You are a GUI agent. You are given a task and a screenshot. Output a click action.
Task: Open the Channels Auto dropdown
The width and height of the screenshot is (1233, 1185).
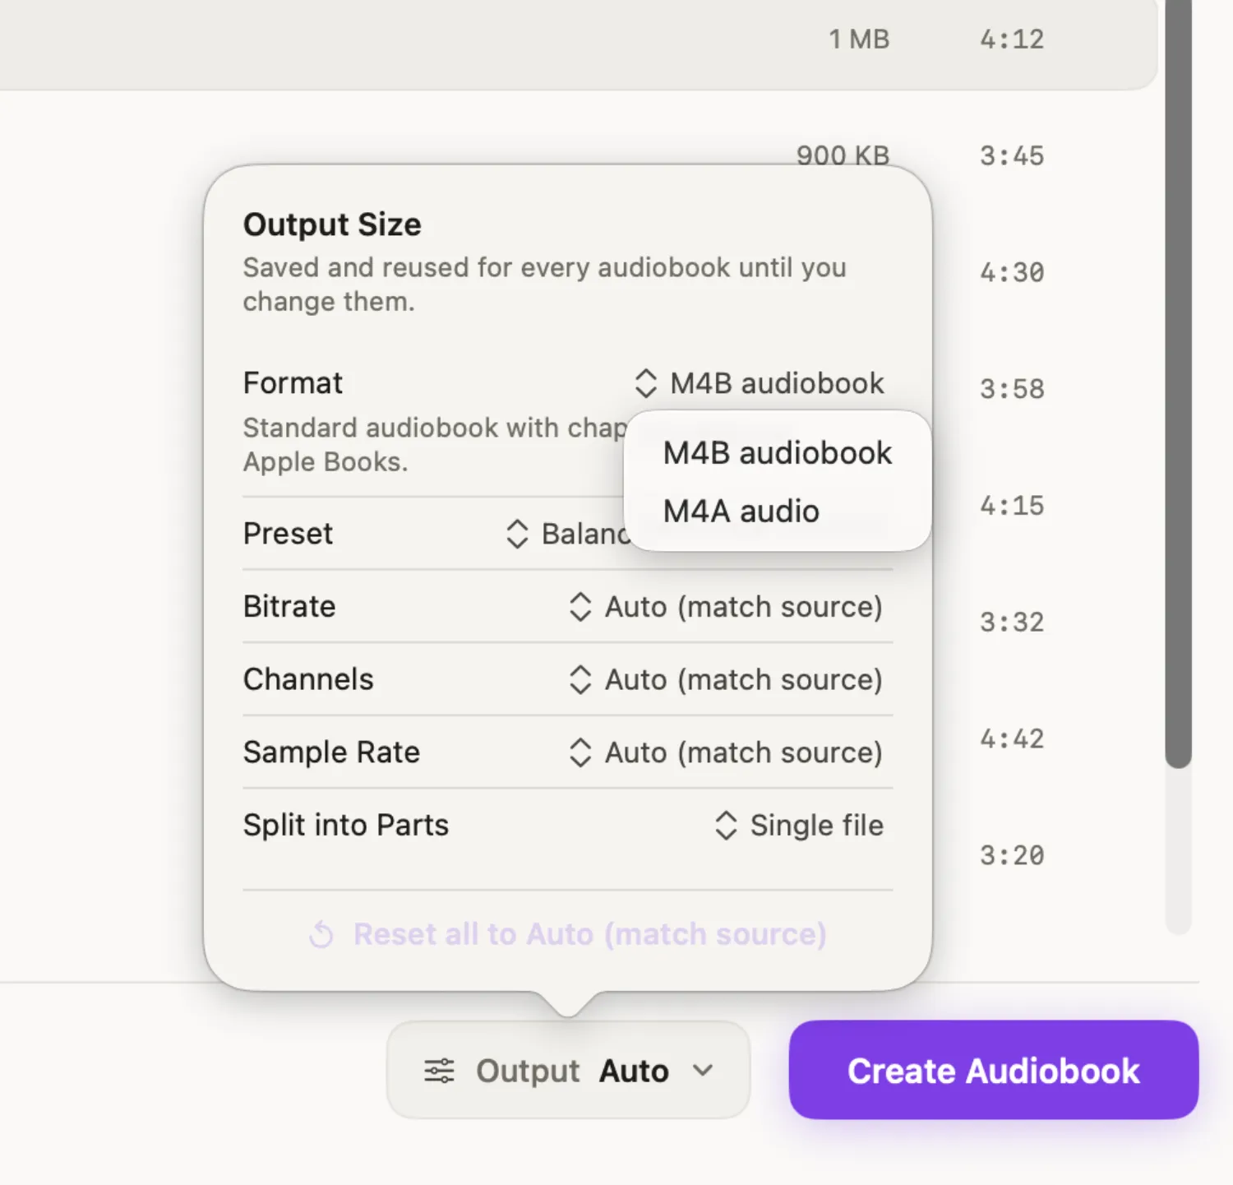tap(726, 680)
